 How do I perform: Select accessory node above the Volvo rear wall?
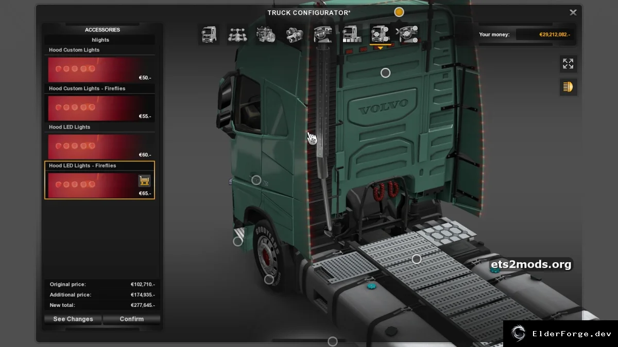click(385, 73)
